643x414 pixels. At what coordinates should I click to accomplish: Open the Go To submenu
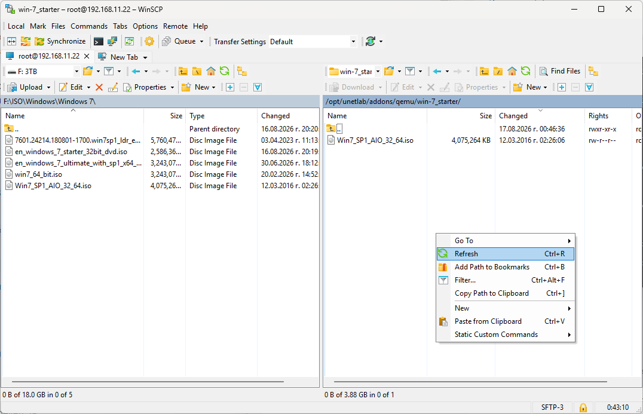tap(505, 241)
